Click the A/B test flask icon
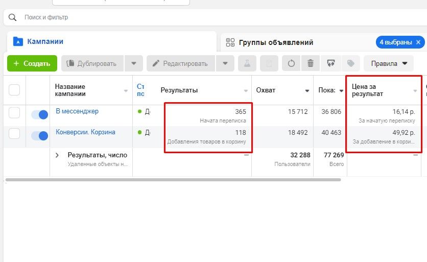 (x=247, y=63)
